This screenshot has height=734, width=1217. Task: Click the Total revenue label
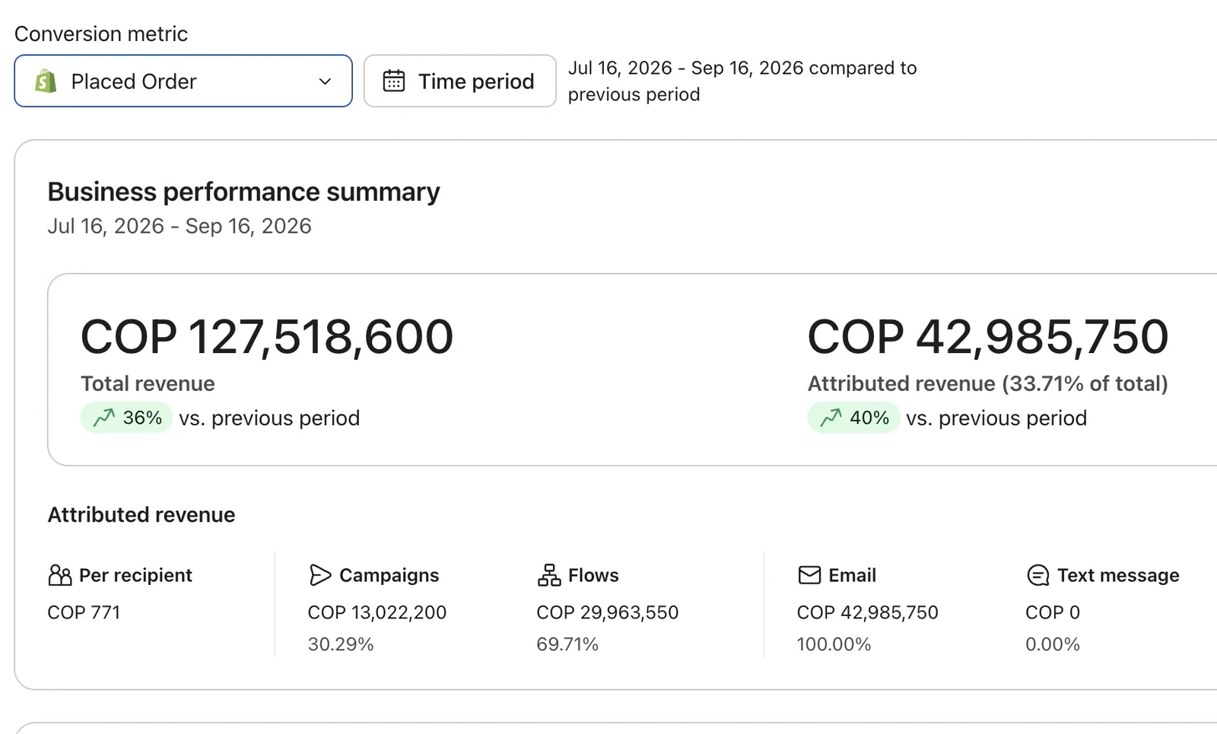click(x=148, y=383)
